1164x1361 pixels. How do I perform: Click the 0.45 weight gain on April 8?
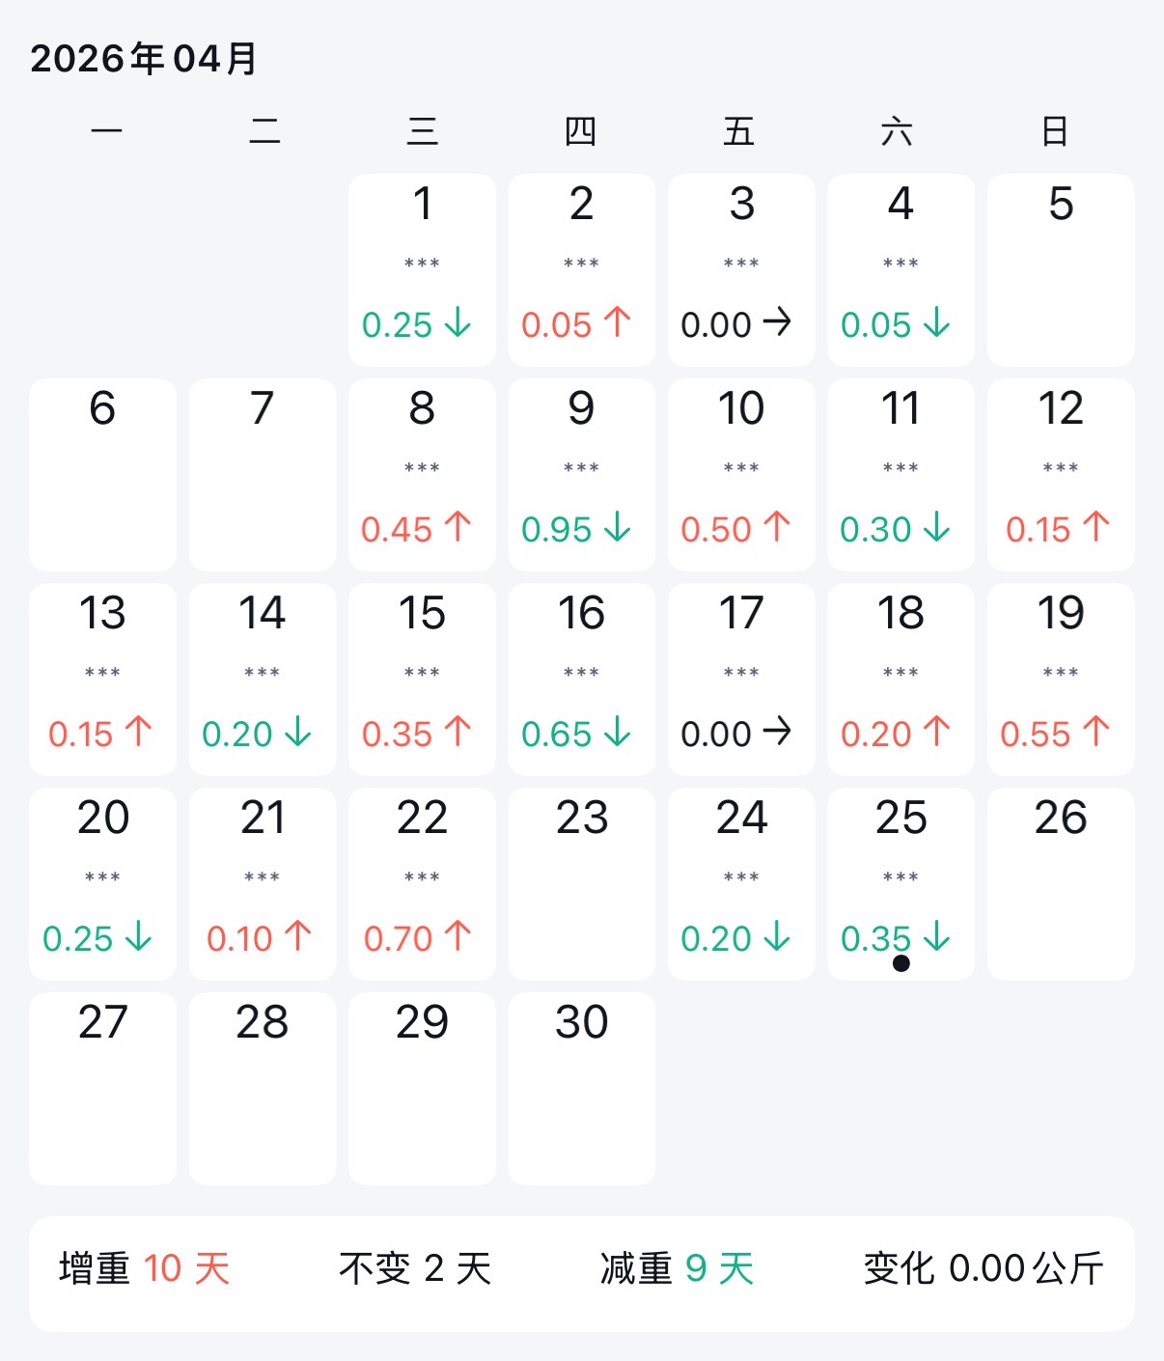[397, 529]
